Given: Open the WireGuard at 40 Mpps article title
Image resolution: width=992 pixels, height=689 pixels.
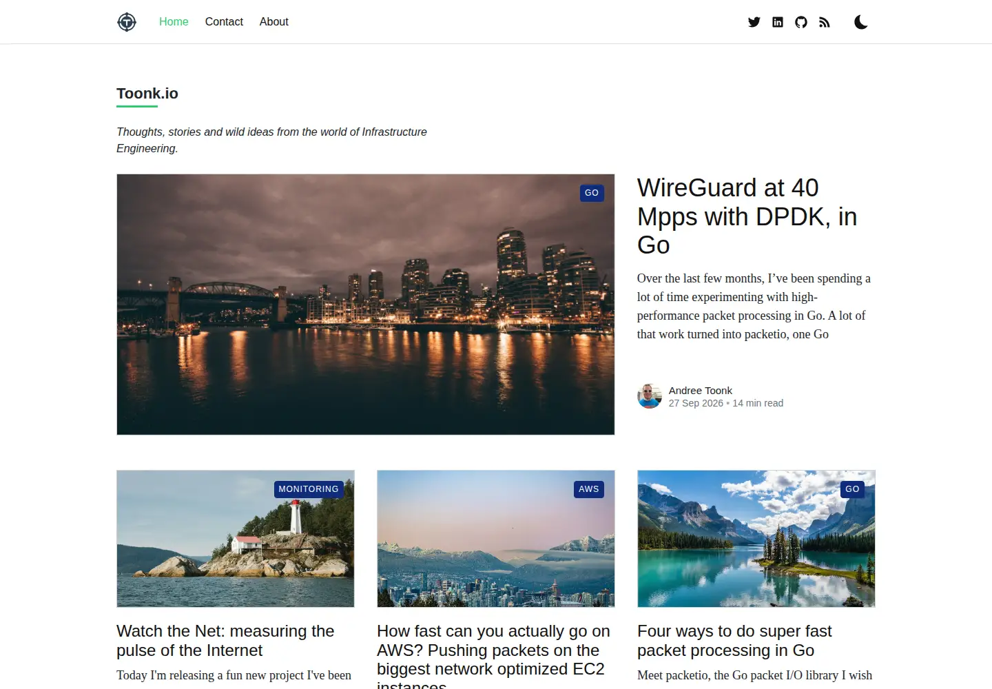Looking at the screenshot, I should pos(747,216).
